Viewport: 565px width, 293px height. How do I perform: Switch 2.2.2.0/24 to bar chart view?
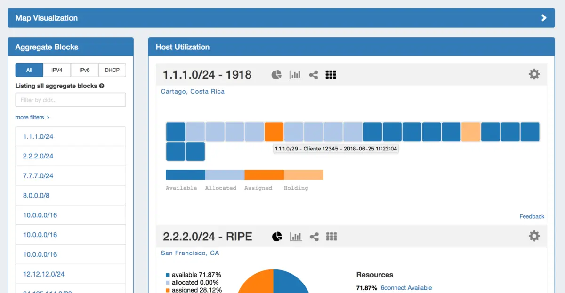point(296,237)
